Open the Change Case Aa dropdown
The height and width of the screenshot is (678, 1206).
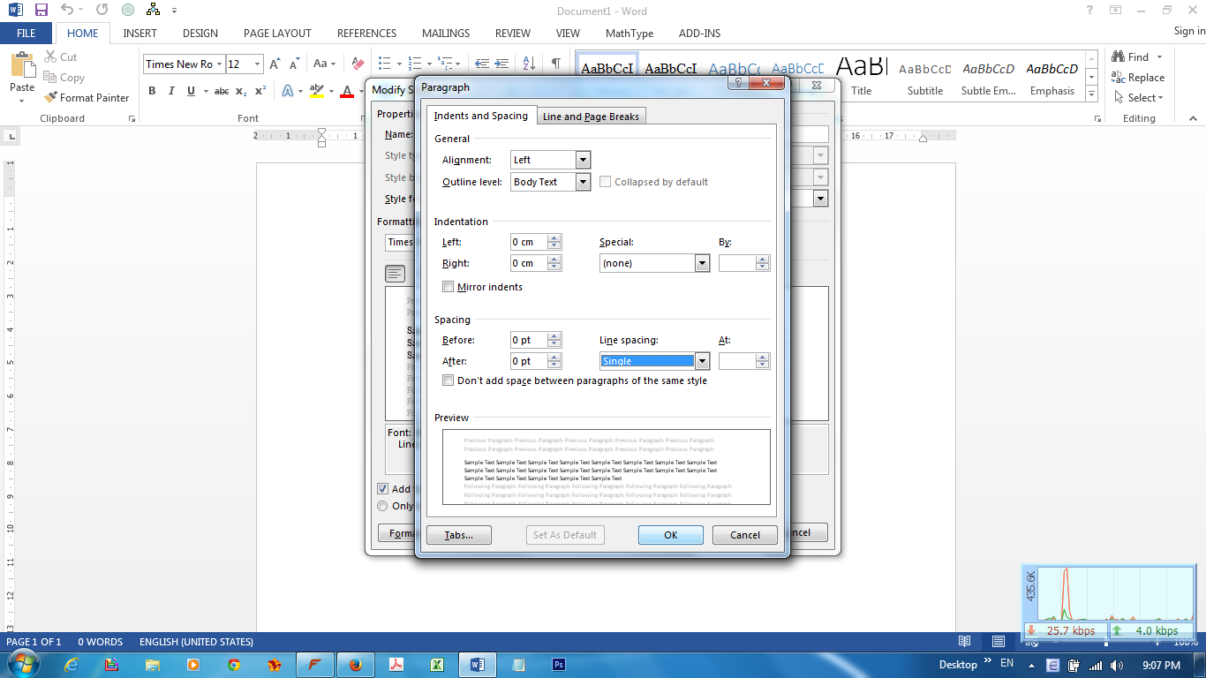coord(324,64)
